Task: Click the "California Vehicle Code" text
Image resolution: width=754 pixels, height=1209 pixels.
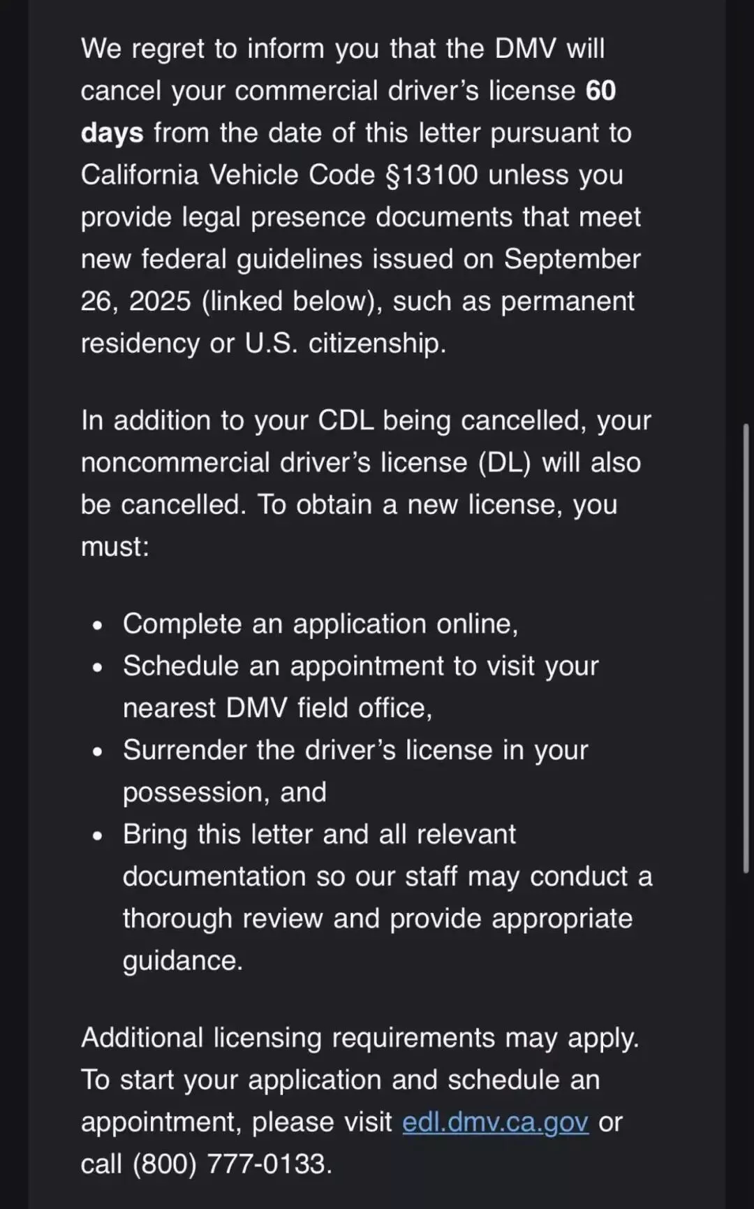Action: tap(228, 175)
